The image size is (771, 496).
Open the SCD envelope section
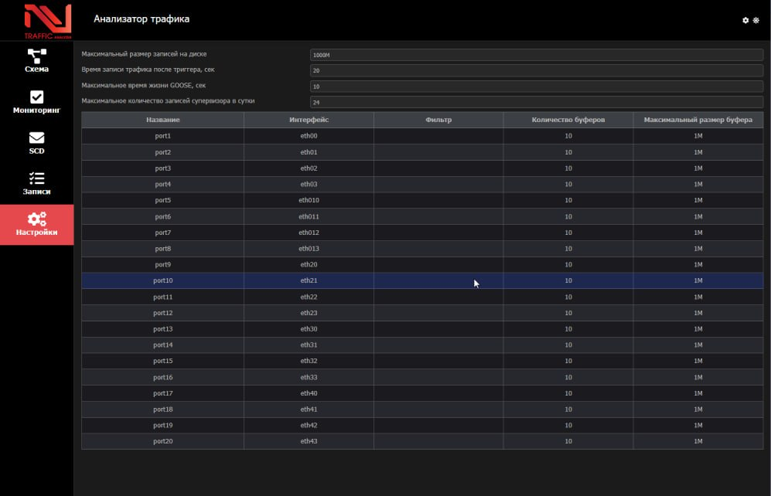[36, 143]
